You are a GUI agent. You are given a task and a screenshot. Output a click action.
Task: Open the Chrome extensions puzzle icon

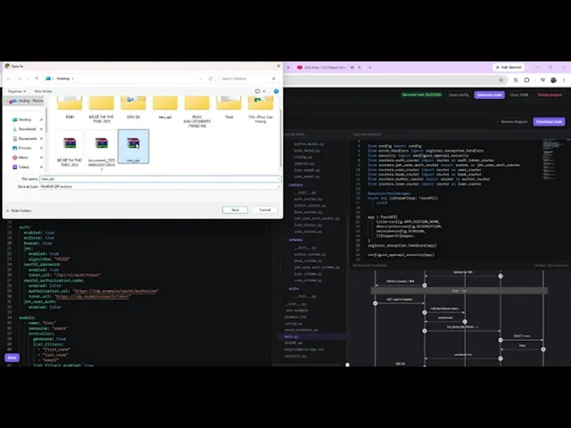click(x=527, y=80)
